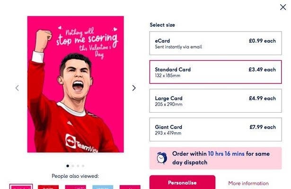Open the More information link
The image size is (291, 189).
248,183
